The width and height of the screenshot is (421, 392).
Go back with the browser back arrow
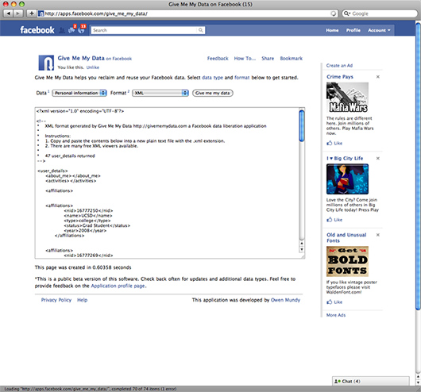(x=8, y=13)
